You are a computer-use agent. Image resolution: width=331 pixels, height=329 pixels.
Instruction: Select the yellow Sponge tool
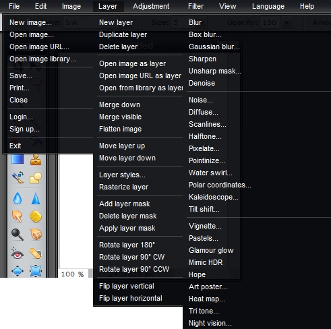click(x=36, y=216)
